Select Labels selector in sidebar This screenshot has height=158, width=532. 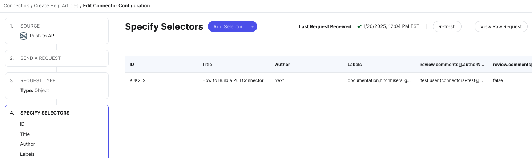pyautogui.click(x=27, y=154)
